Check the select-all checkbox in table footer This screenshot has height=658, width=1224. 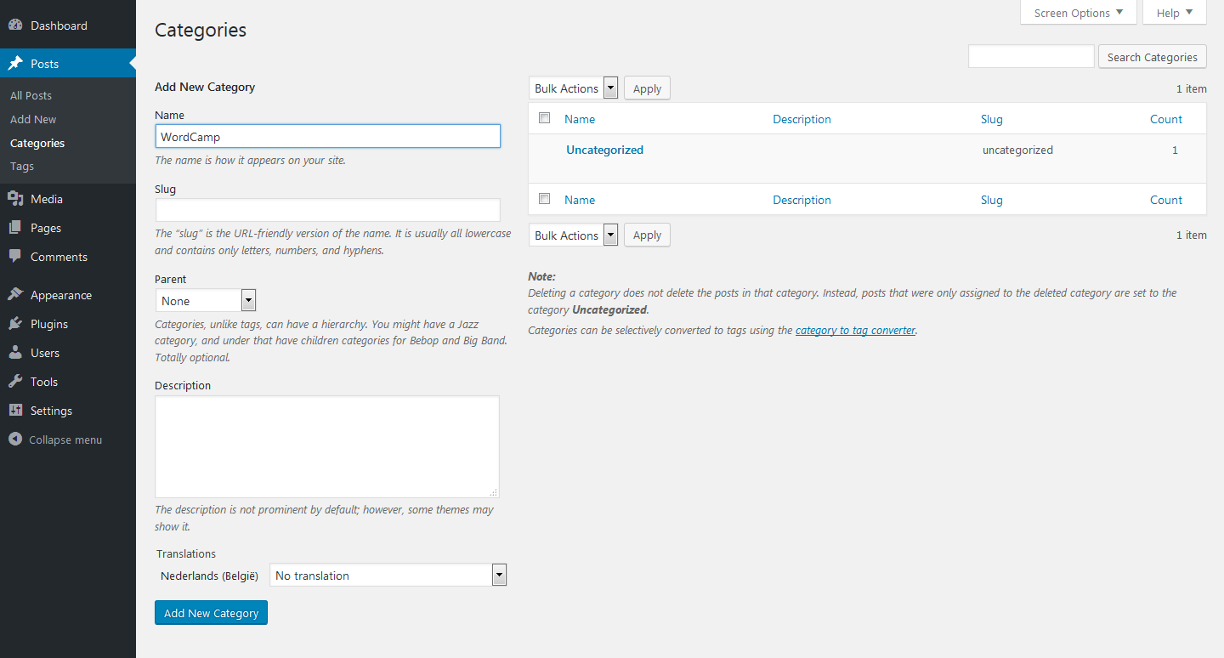pos(545,199)
